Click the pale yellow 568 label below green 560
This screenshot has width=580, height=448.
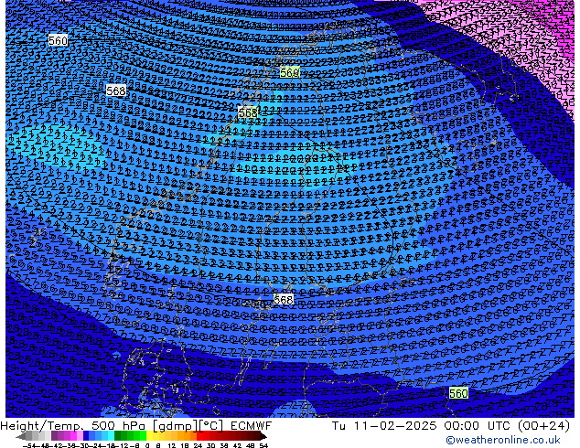click(248, 112)
